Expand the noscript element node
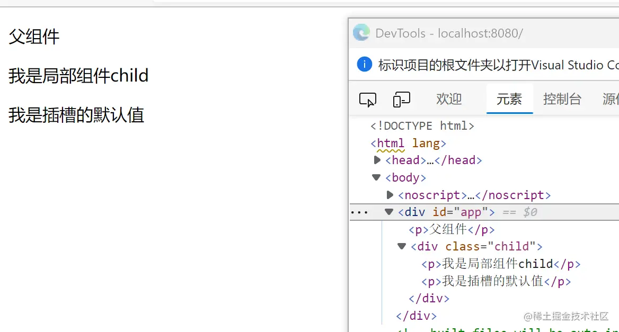The height and width of the screenshot is (332, 619). click(390, 195)
